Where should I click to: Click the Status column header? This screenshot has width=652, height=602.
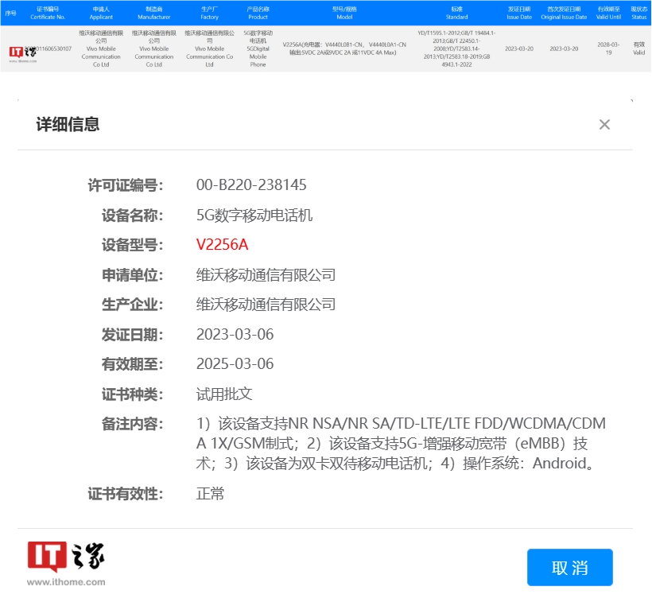(x=639, y=13)
